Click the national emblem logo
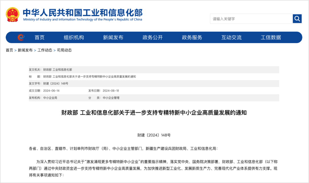This screenshot has height=183, width=309. [12, 15]
